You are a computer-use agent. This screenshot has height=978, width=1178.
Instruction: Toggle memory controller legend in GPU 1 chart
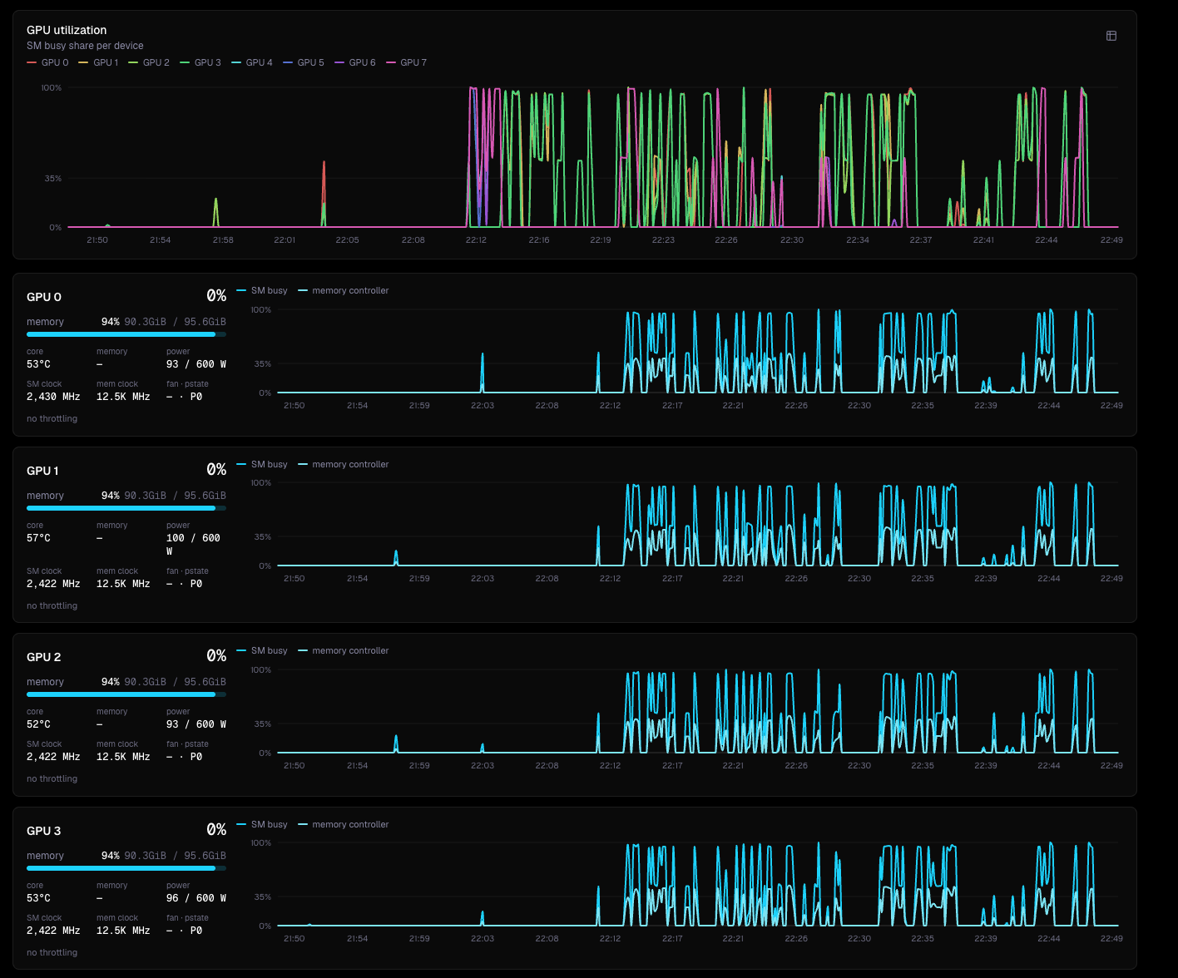(x=344, y=464)
